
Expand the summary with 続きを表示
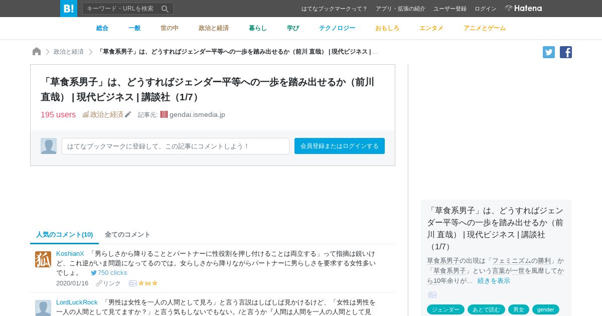(494, 281)
